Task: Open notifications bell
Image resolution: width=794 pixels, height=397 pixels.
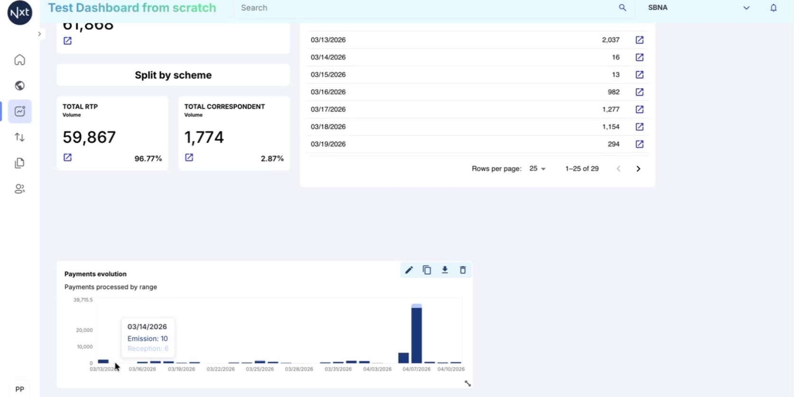Action: click(774, 8)
